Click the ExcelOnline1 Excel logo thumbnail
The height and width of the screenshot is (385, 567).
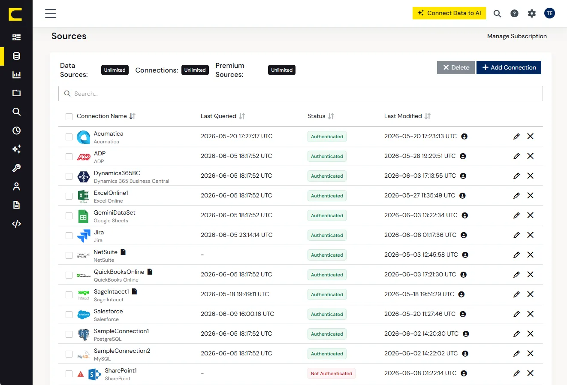tap(84, 196)
